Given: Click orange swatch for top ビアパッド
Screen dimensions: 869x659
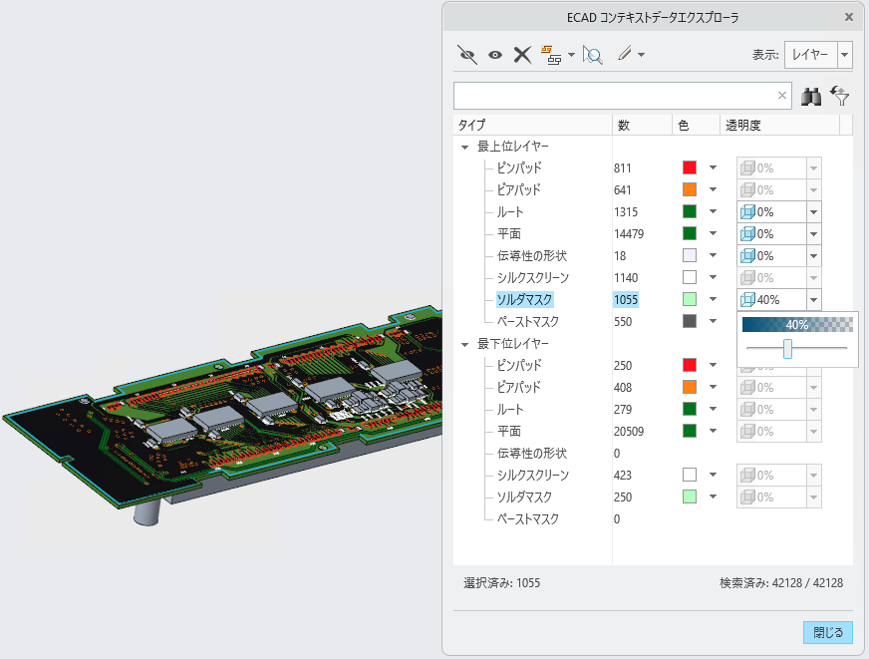Looking at the screenshot, I should tap(690, 189).
